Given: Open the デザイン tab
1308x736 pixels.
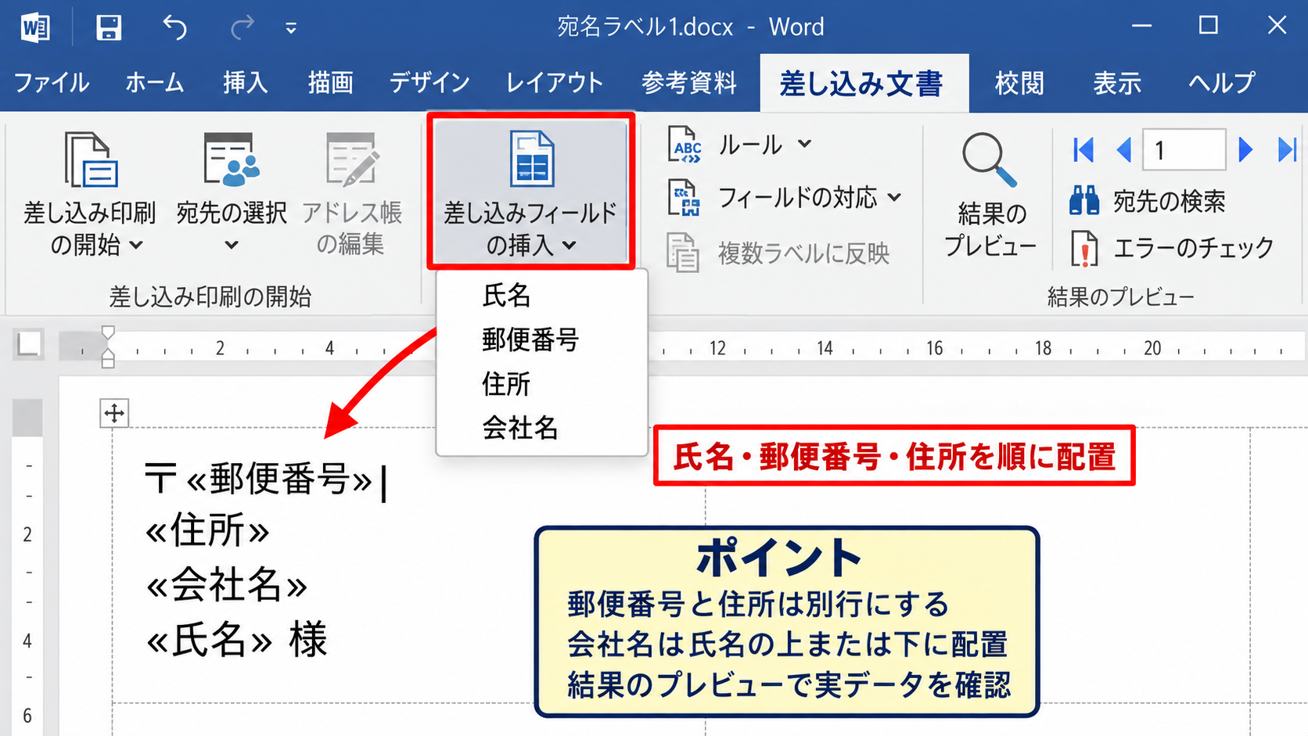Looking at the screenshot, I should click(429, 83).
